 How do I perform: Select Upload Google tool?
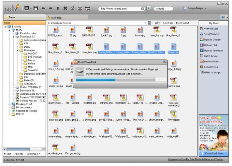click(x=210, y=40)
